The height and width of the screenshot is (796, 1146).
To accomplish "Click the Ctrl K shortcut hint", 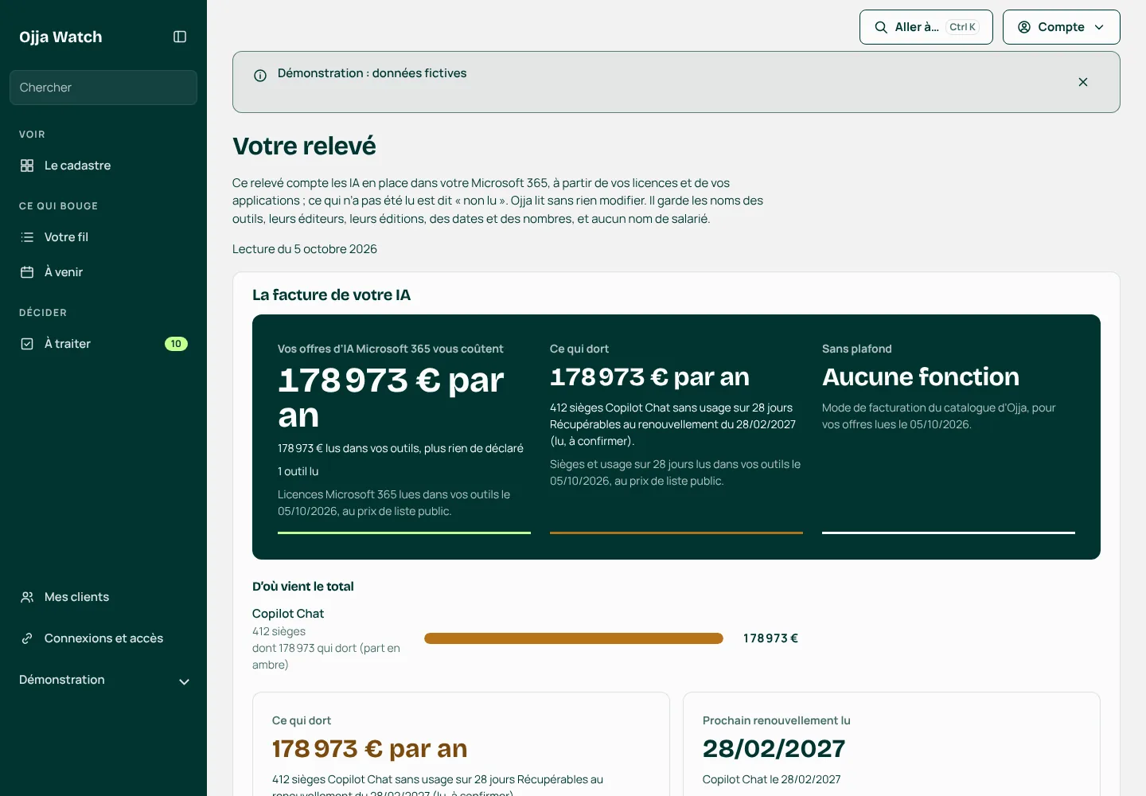I will (x=962, y=27).
